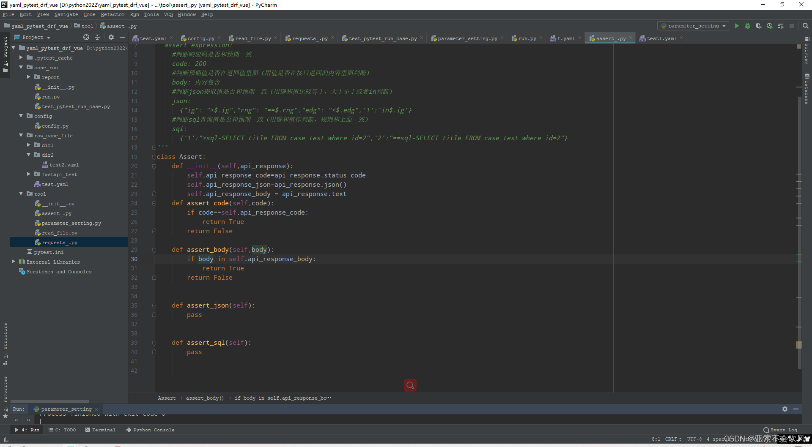Image resolution: width=812 pixels, height=447 pixels.
Task: Open the concurrency diagram run icon
Action: [x=781, y=26]
